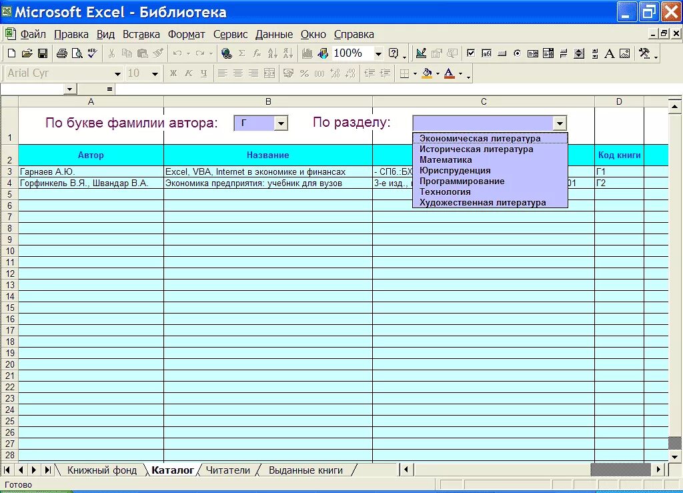Image resolution: width=683 pixels, height=493 pixels.
Task: Switch to the Читатели sheet tab
Action: click(x=228, y=470)
